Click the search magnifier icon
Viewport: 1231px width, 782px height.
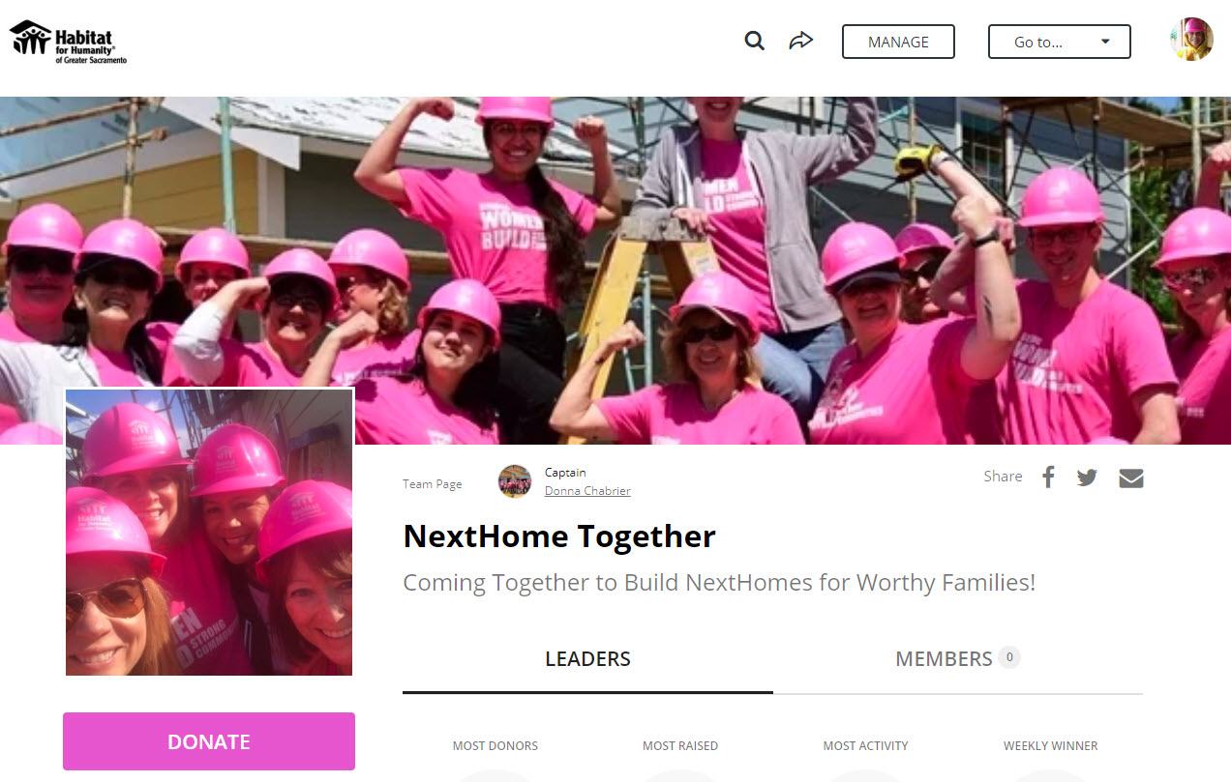(754, 41)
